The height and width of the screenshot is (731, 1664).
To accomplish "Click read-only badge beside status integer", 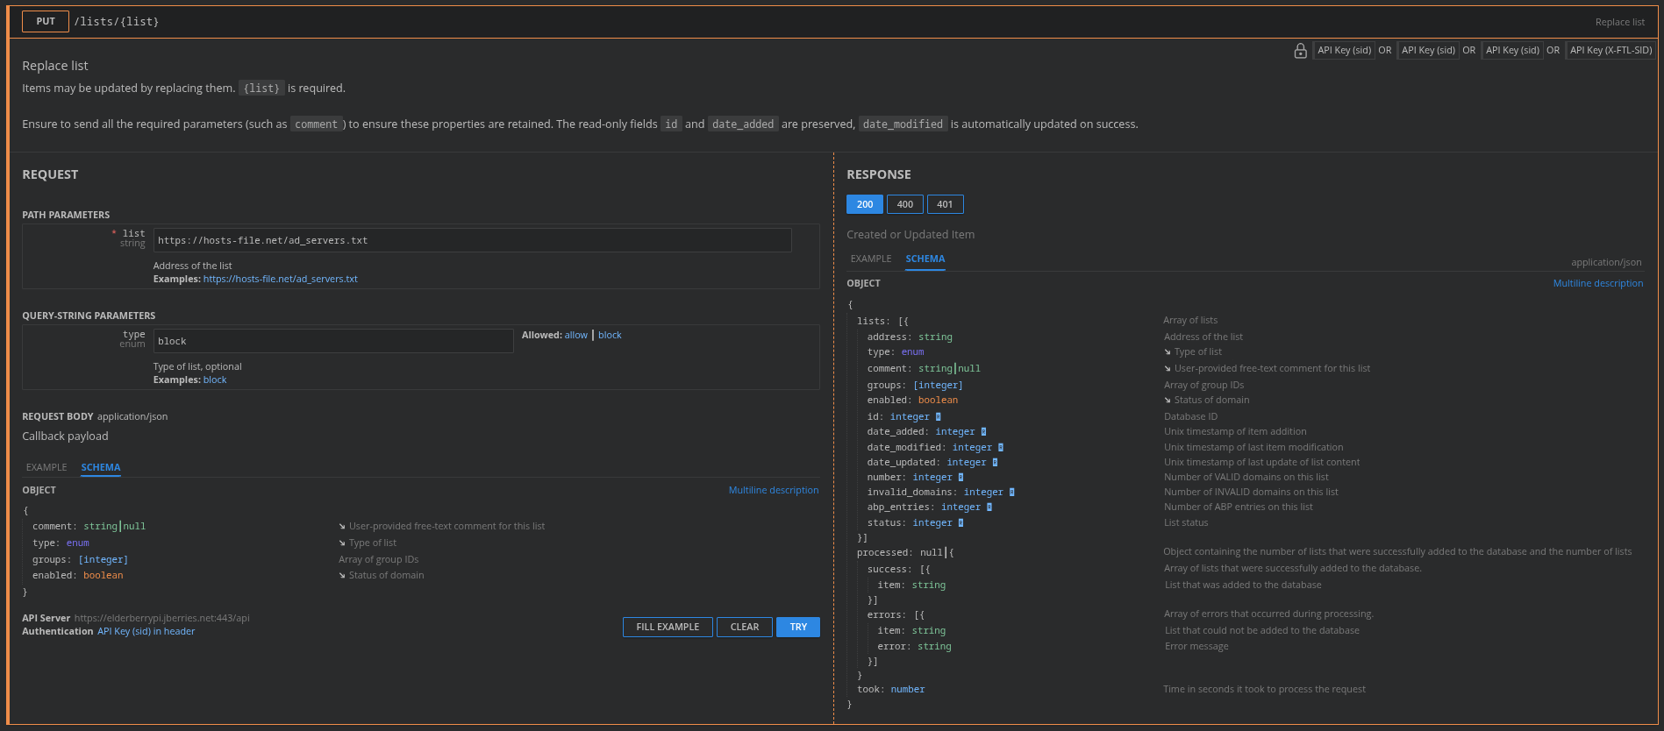I will click(961, 523).
